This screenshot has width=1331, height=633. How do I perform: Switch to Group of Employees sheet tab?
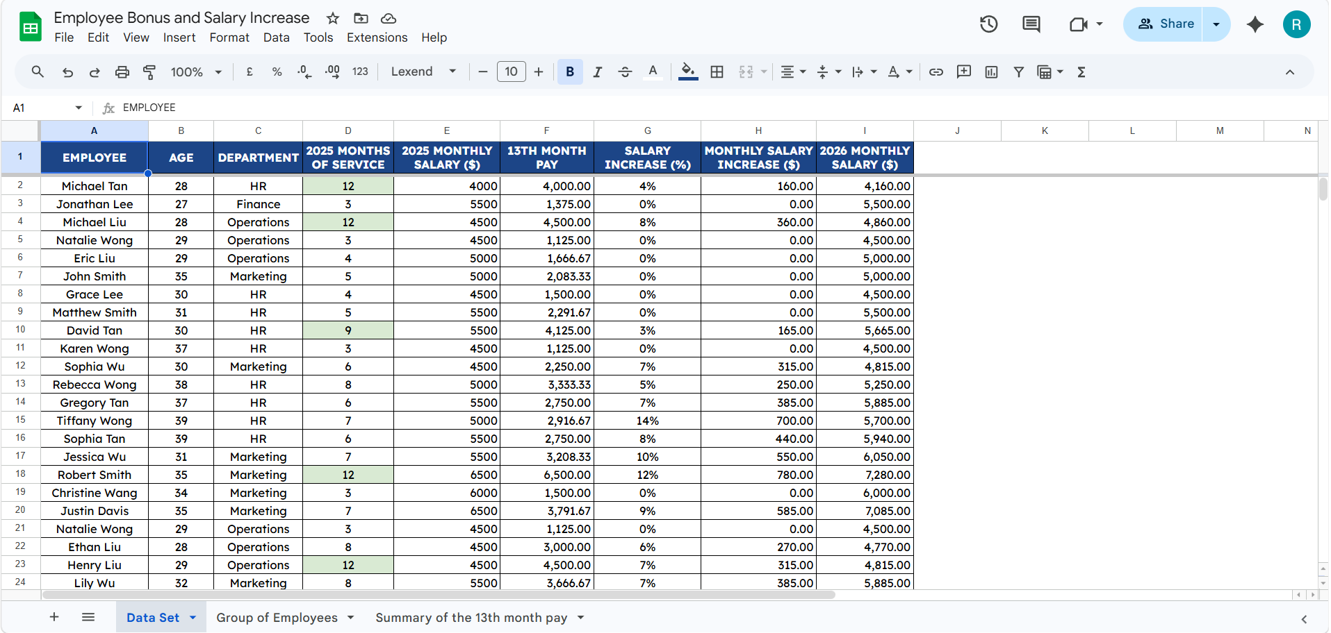point(277,618)
